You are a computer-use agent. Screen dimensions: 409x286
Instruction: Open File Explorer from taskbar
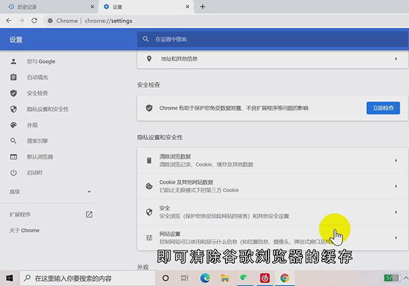(x=225, y=278)
